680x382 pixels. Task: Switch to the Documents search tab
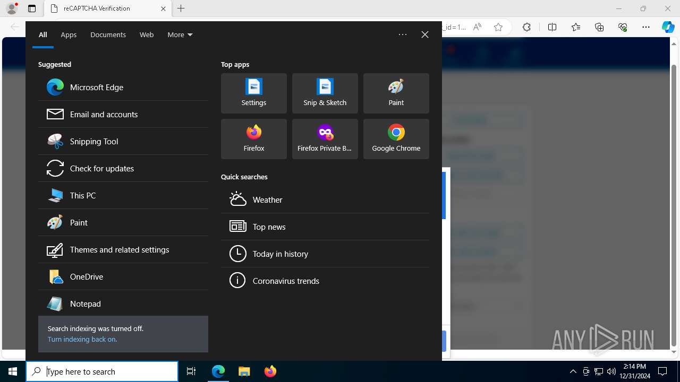pos(108,34)
